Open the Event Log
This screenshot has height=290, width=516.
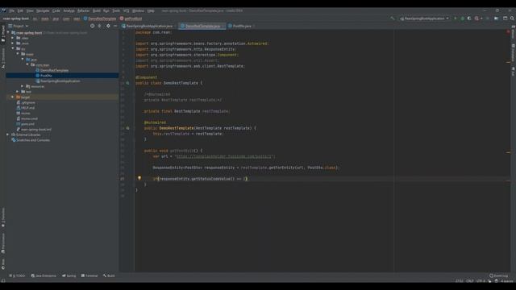[x=499, y=275]
